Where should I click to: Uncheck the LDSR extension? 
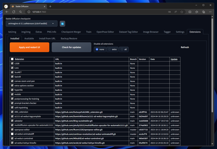[12, 64]
